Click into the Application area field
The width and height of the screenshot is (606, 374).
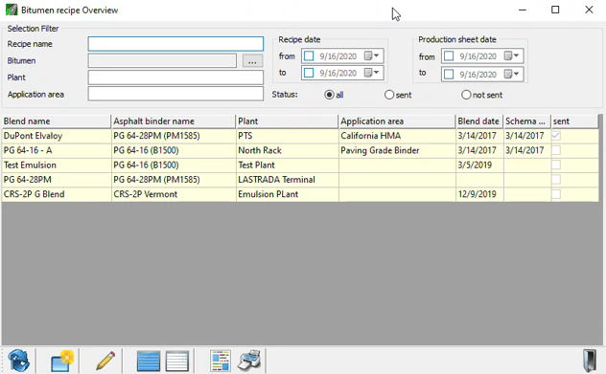[175, 94]
